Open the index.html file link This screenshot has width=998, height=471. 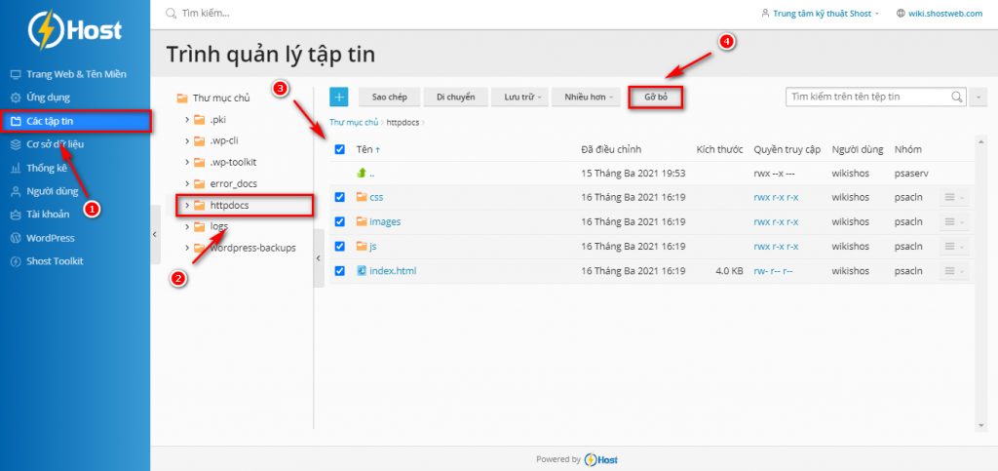click(393, 271)
